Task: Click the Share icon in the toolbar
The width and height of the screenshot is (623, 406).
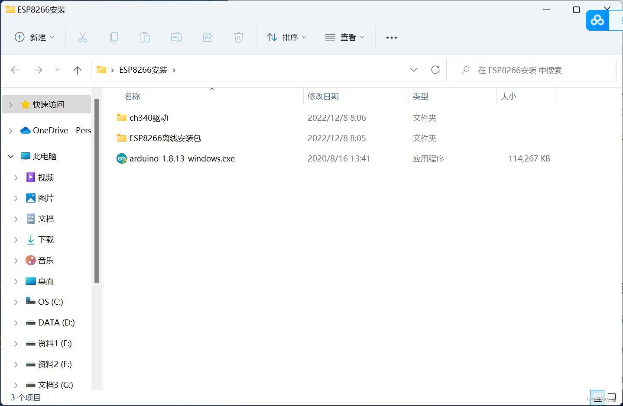Action: coord(208,37)
